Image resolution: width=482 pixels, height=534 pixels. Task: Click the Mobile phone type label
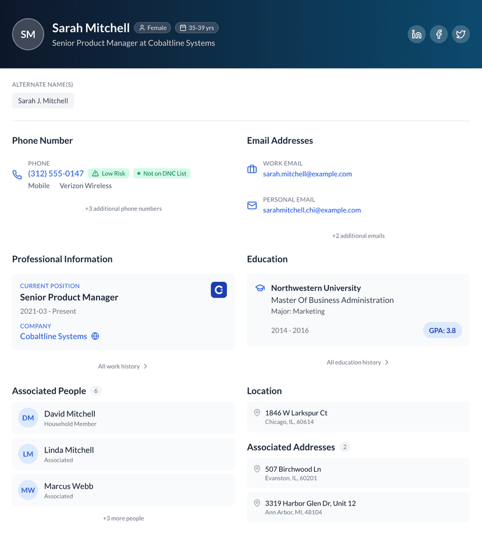point(39,186)
